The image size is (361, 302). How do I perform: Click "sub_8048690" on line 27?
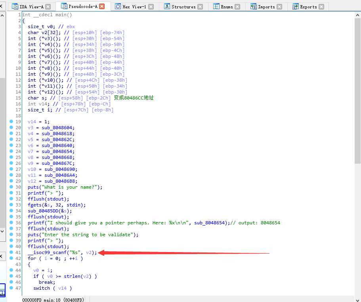[x=60, y=169]
